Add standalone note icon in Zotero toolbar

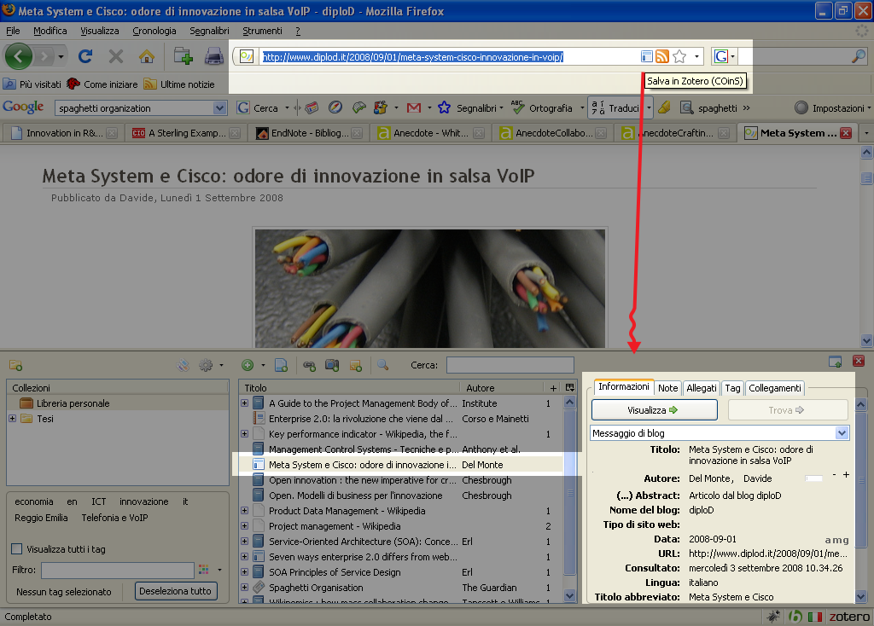pos(356,365)
